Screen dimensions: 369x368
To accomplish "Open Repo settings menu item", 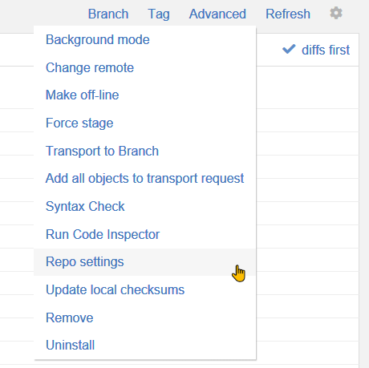I will 145,262.
